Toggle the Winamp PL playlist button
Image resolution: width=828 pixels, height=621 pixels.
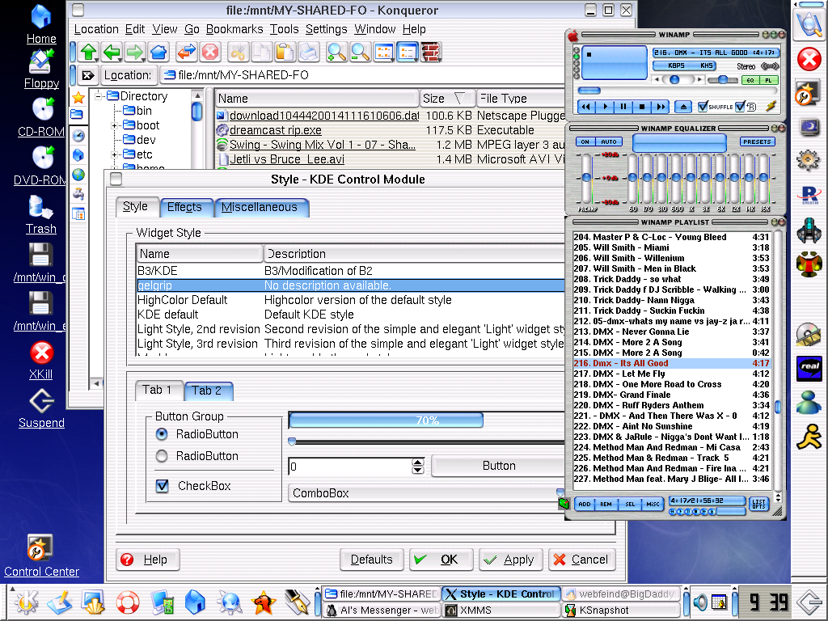pos(768,80)
